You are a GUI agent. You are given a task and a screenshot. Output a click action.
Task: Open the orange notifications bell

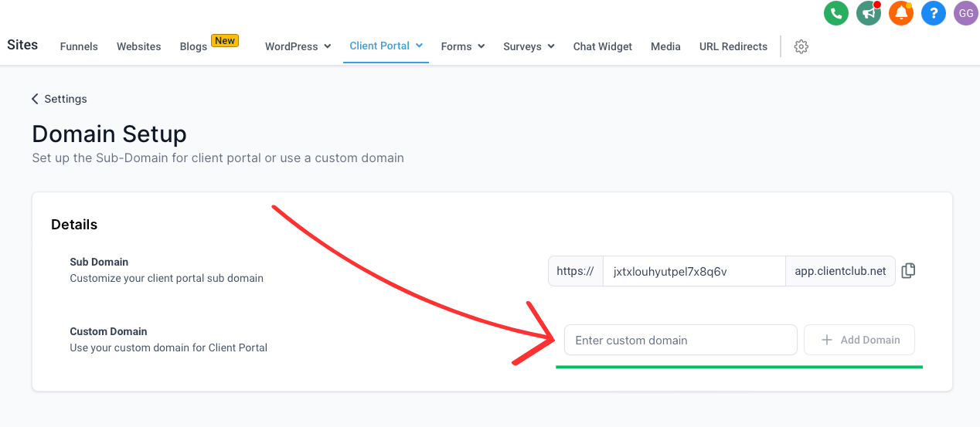(901, 13)
